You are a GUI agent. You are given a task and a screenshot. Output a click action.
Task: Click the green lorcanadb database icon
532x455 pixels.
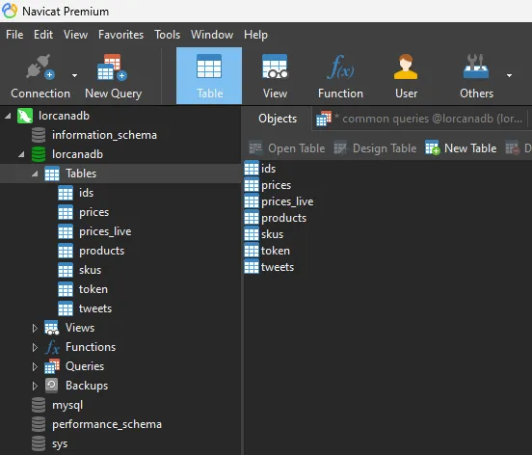39,154
